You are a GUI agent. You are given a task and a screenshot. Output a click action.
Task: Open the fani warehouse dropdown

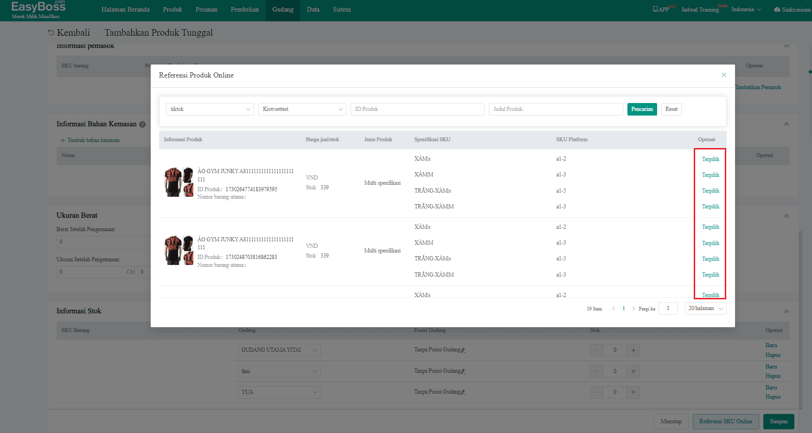[280, 371]
